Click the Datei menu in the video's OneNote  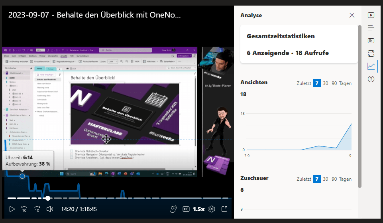(6, 56)
